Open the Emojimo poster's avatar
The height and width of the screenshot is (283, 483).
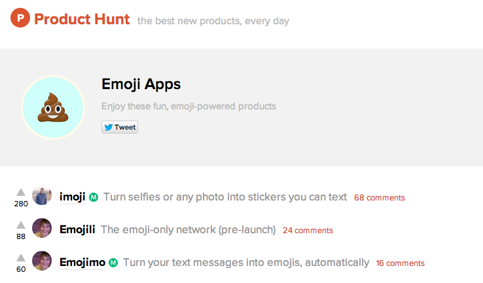coord(42,261)
